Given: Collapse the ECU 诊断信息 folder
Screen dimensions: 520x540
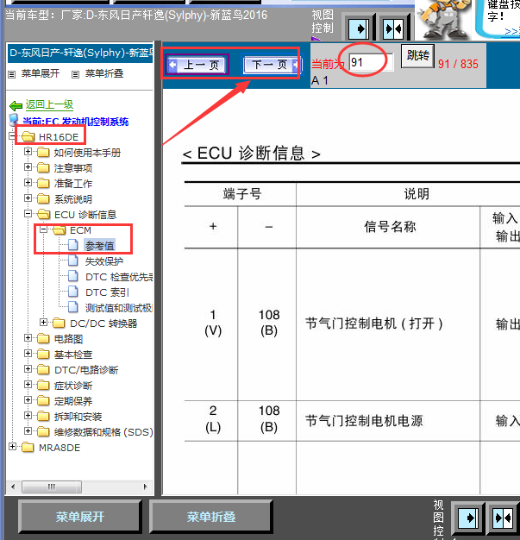Looking at the screenshot, I should coord(28,214).
